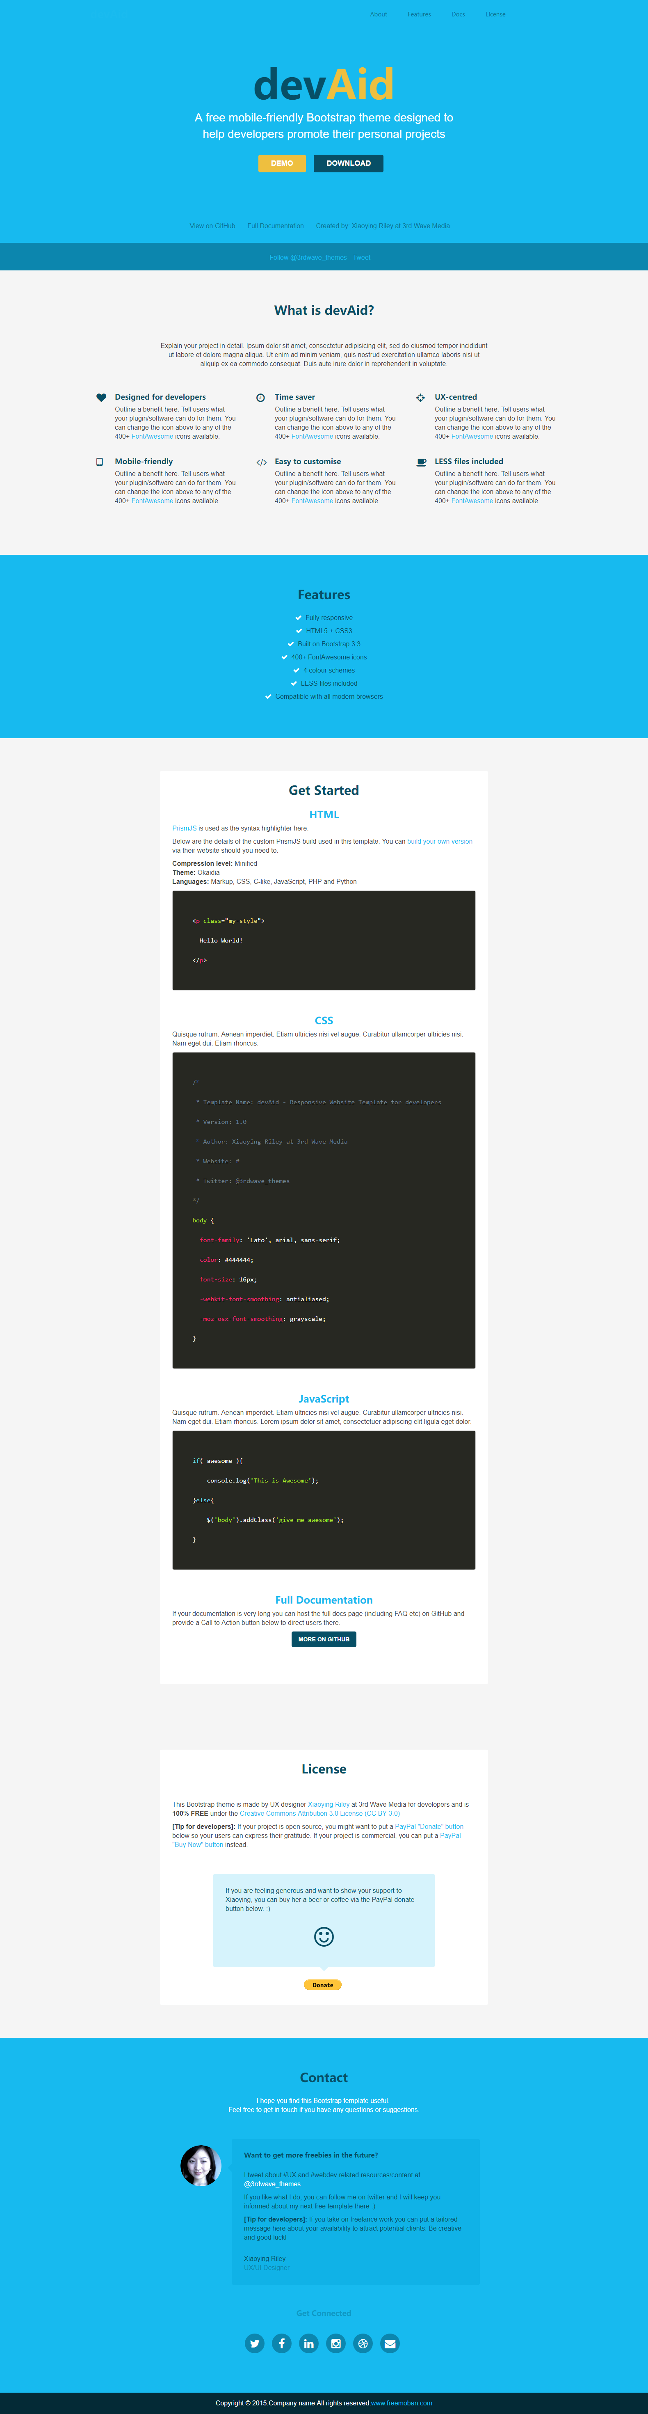Click coffee cup icon beside LESS files included
648x2414 pixels.
point(421,462)
